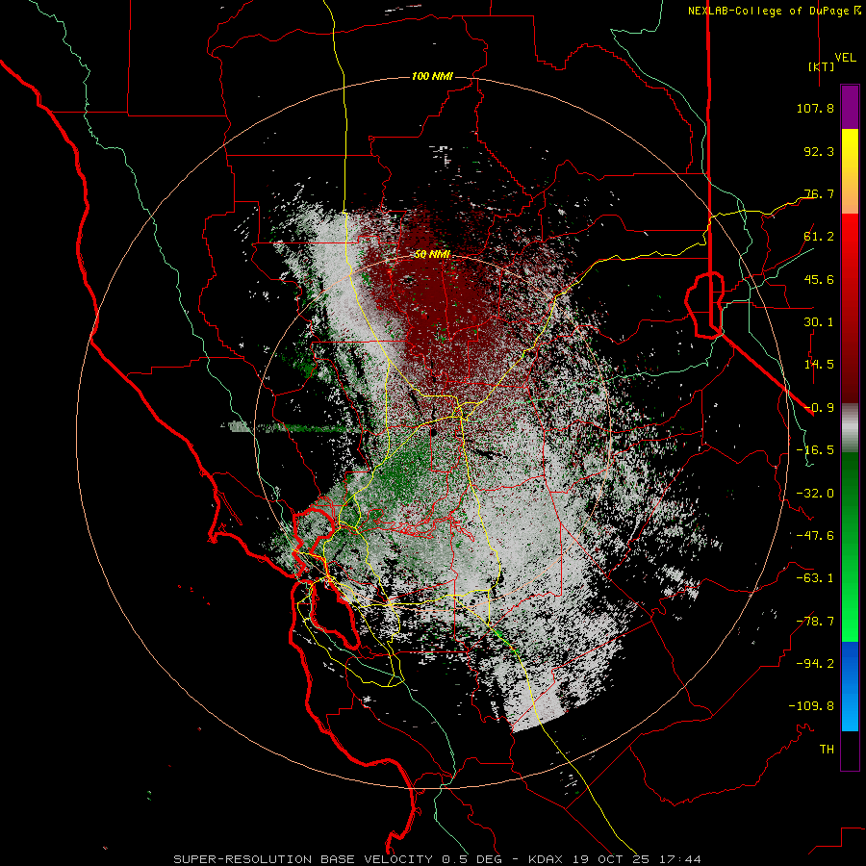This screenshot has width=866, height=866.
Task: Click the -78.7 velocity scale value
Action: (815, 622)
